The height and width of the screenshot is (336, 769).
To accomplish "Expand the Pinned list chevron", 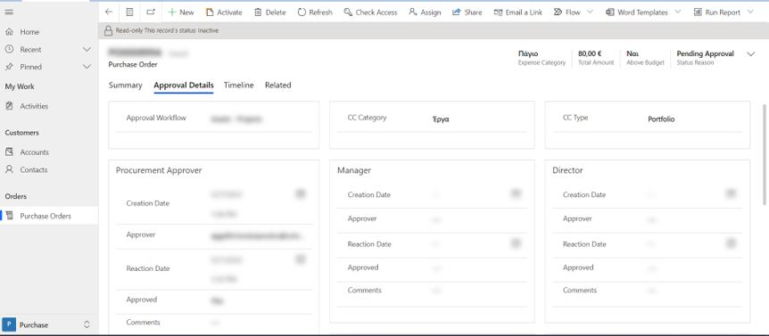I will (x=87, y=67).
